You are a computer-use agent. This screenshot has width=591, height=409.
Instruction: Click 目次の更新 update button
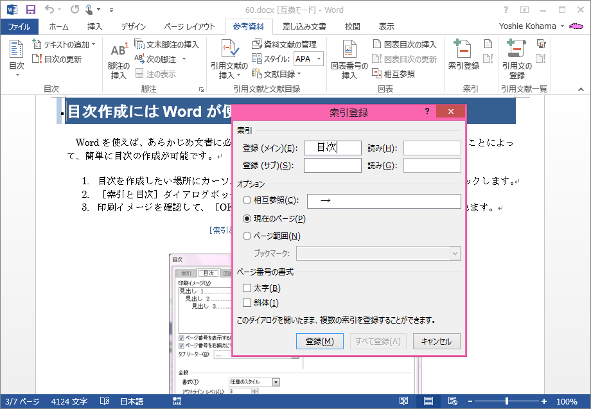[x=57, y=59]
